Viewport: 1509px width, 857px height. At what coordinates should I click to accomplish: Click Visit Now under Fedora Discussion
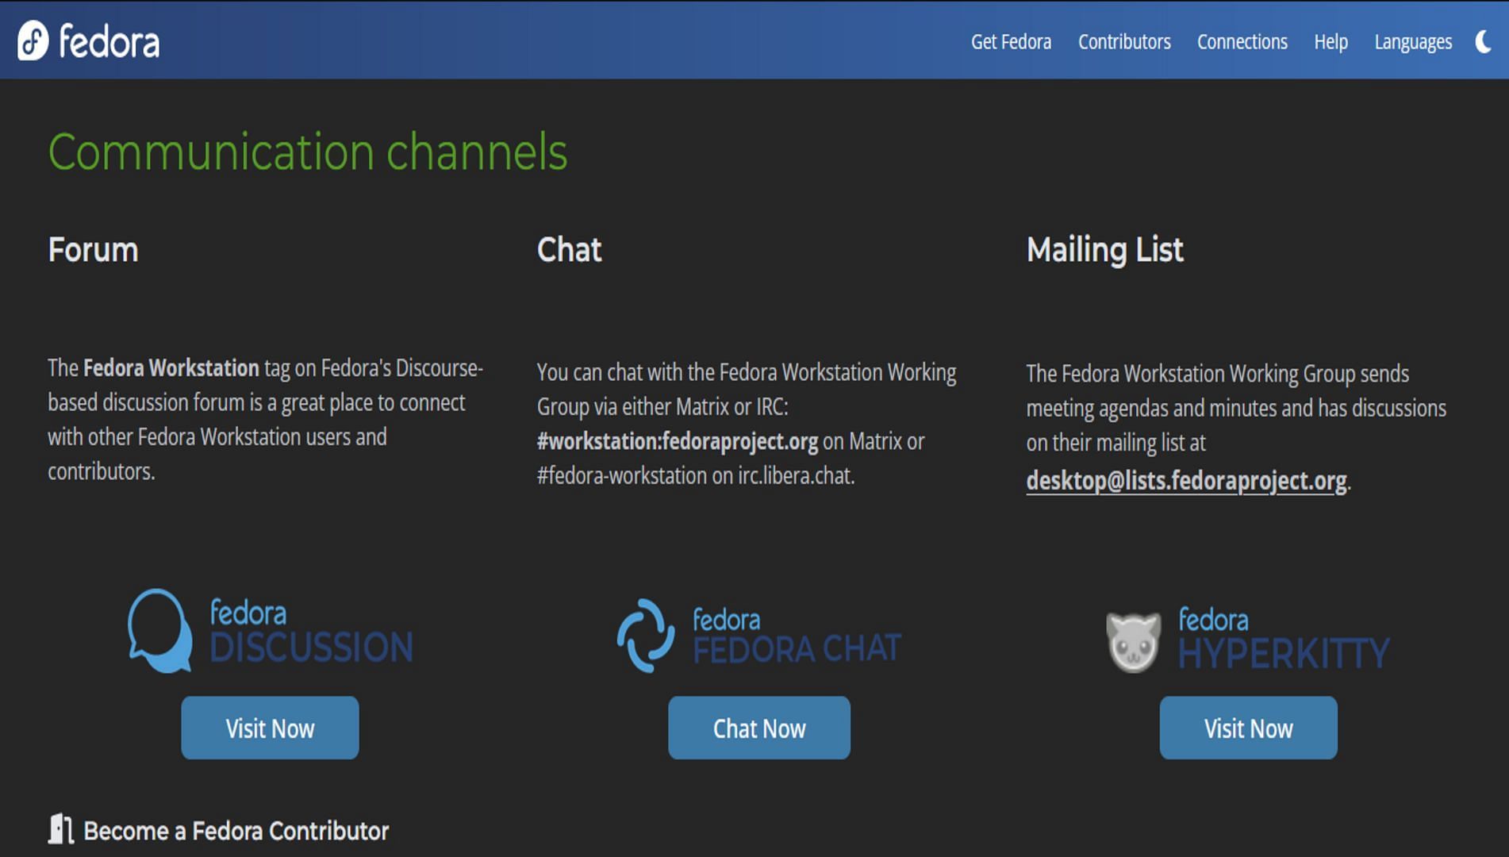point(270,728)
